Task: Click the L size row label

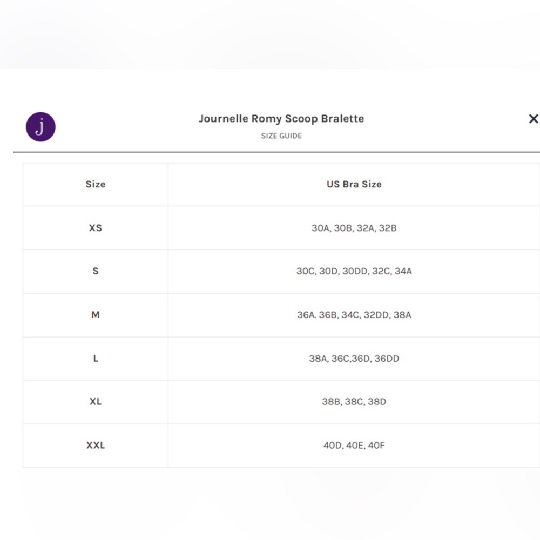Action: tap(96, 359)
